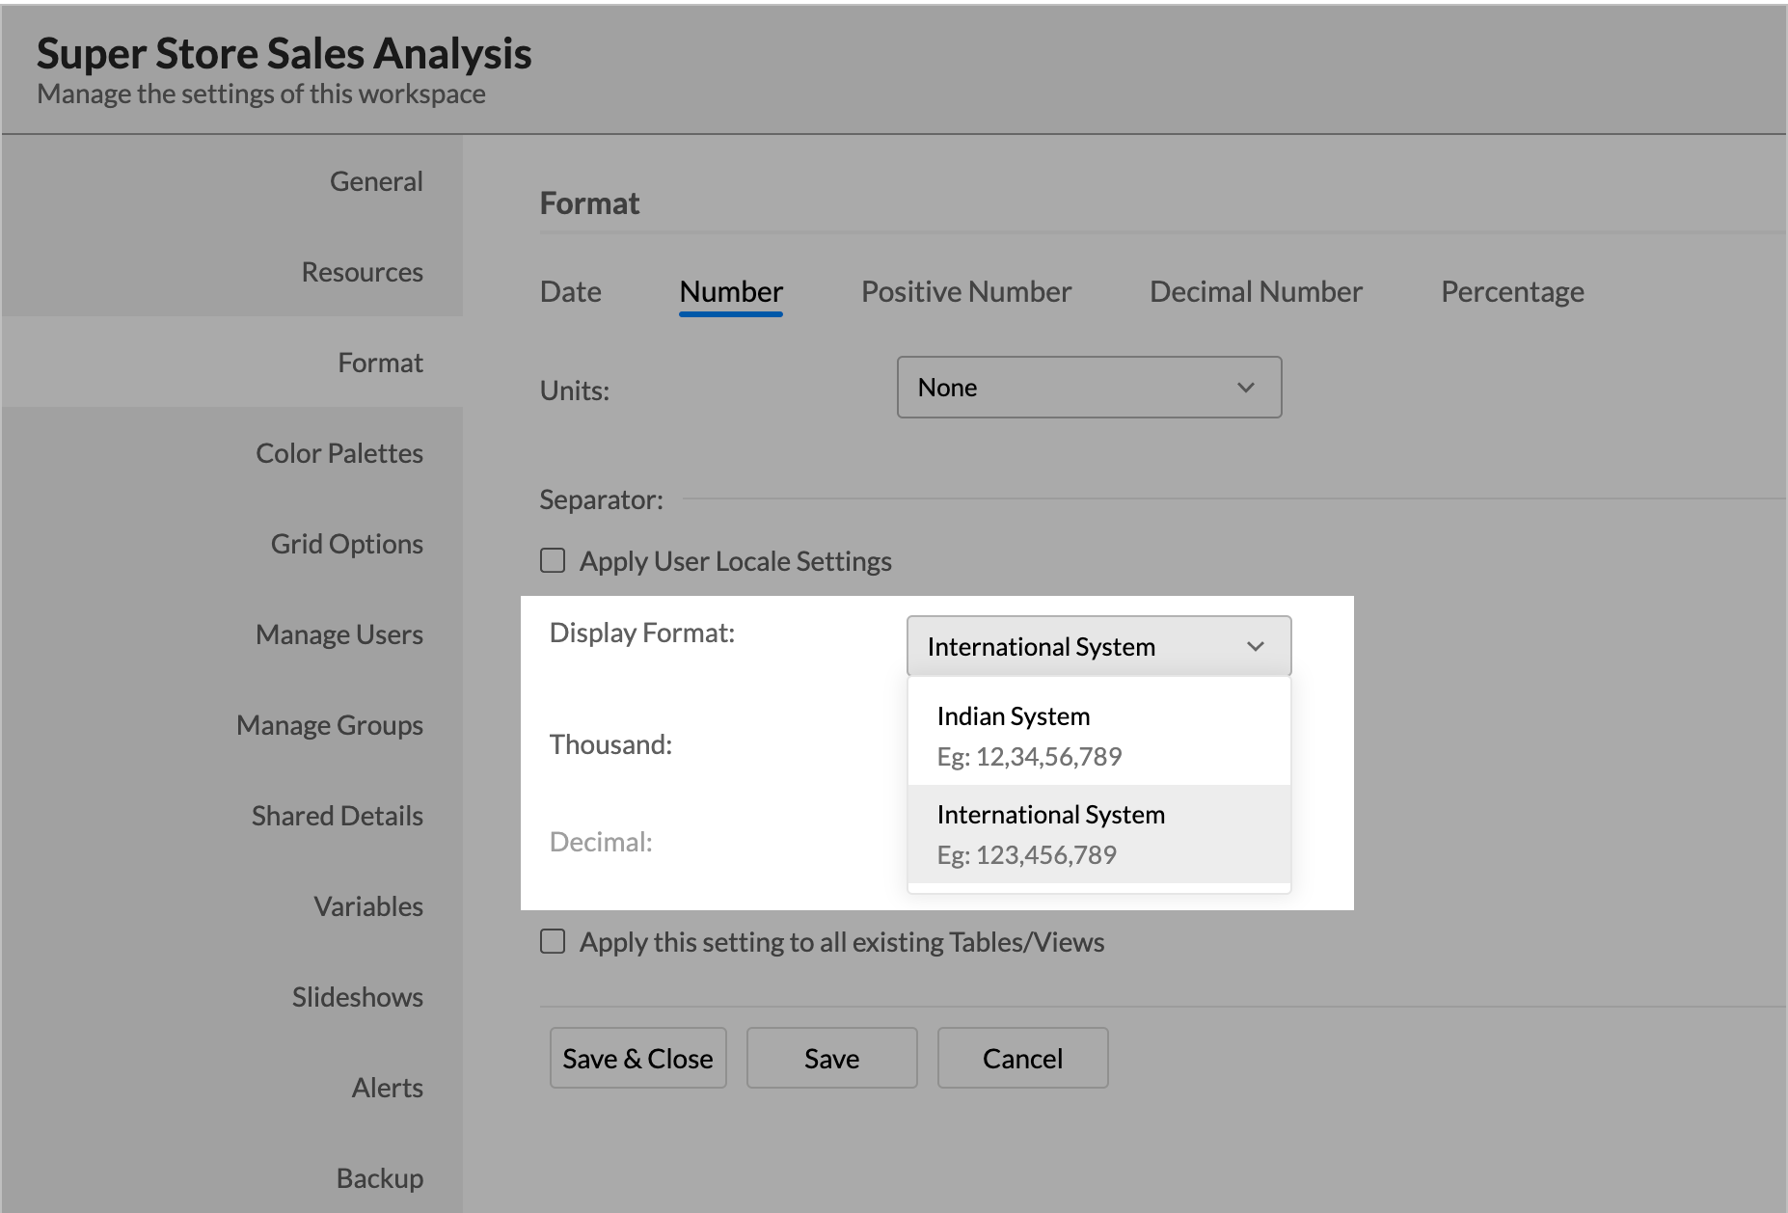Open the Positive Number tab

965,291
